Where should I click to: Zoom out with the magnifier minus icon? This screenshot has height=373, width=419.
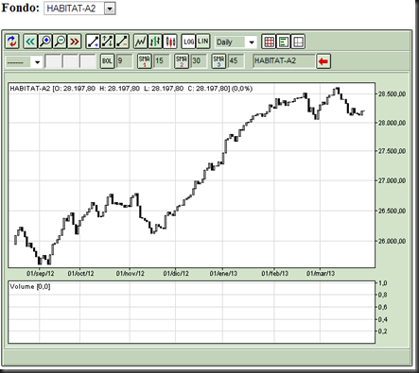[x=60, y=42]
